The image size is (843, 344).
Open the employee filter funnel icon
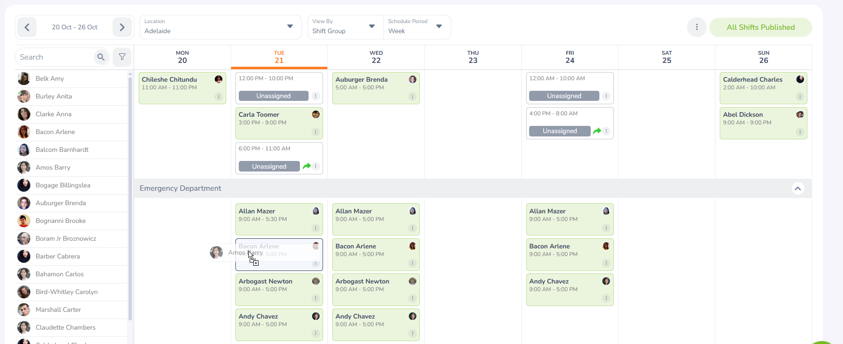pyautogui.click(x=122, y=57)
